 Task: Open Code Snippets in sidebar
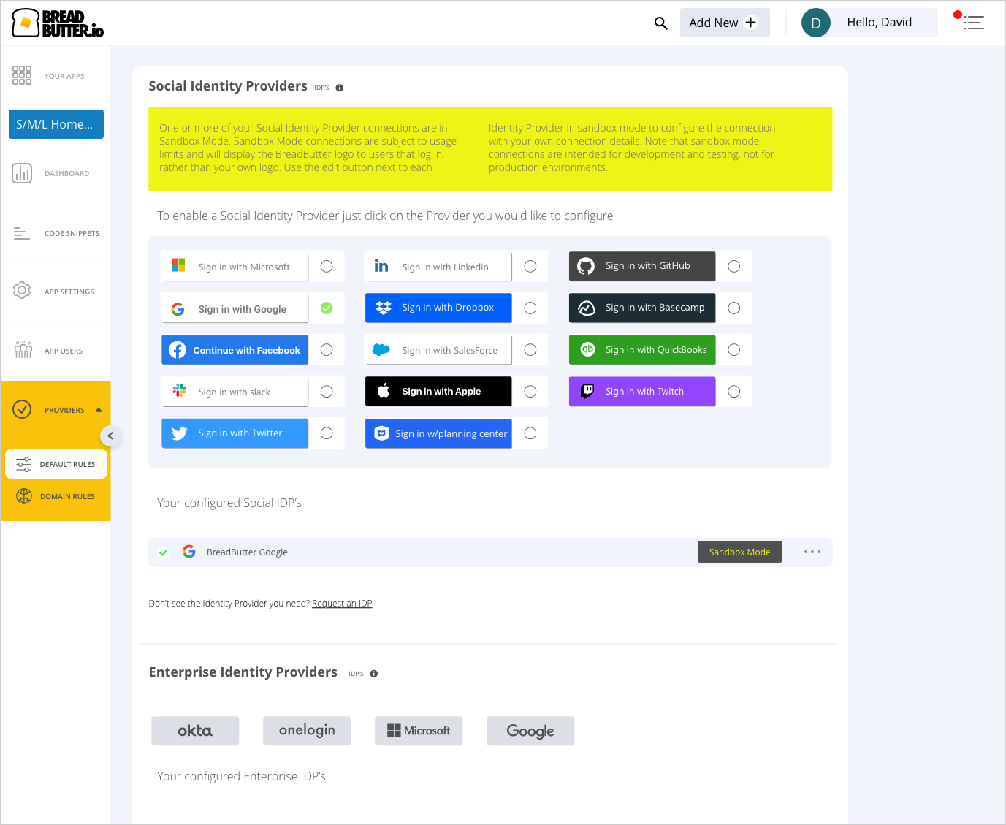[x=56, y=233]
